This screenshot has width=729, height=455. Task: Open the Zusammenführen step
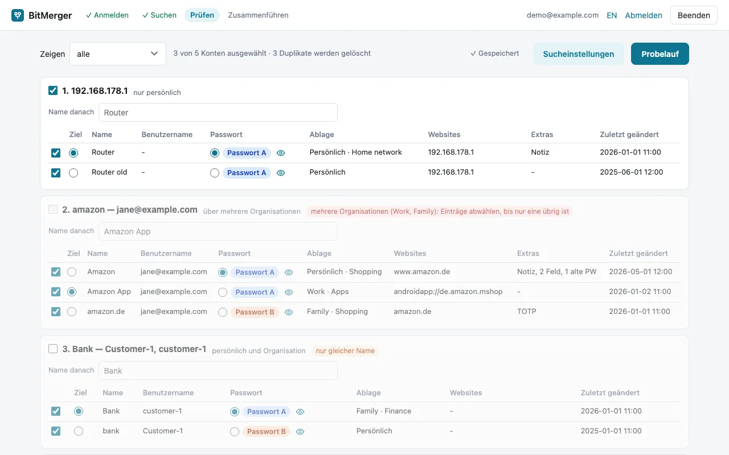(258, 15)
